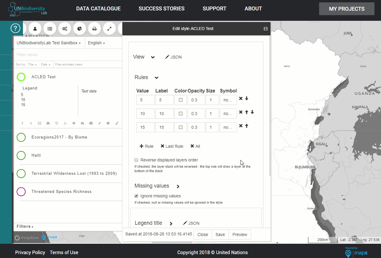Open the settings gears toolbar button

point(65,29)
